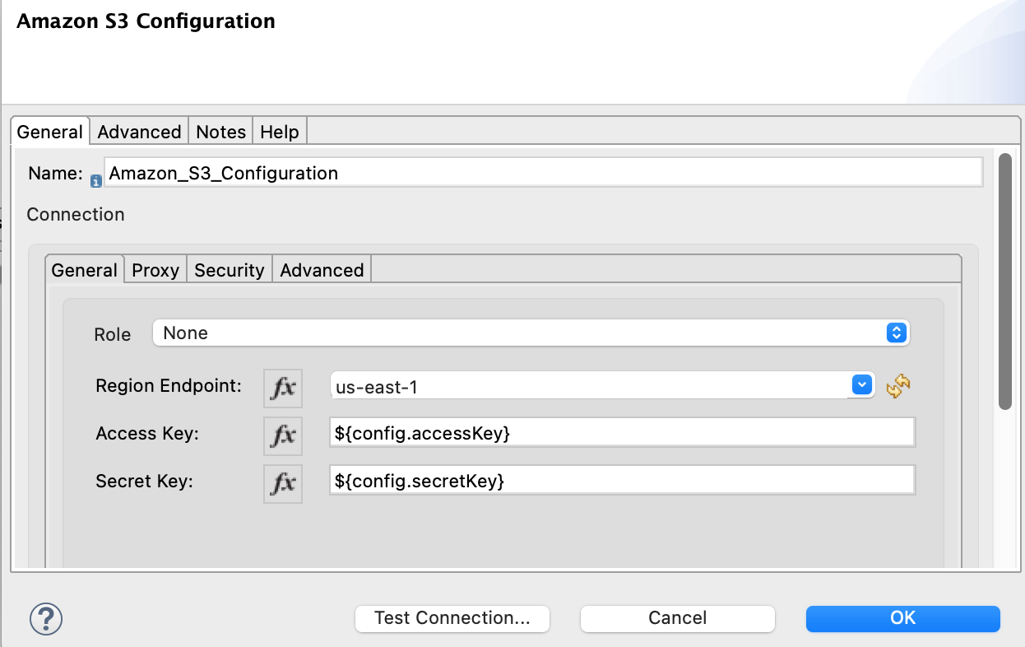Click the fx icon beside Region Endpoint

(283, 387)
